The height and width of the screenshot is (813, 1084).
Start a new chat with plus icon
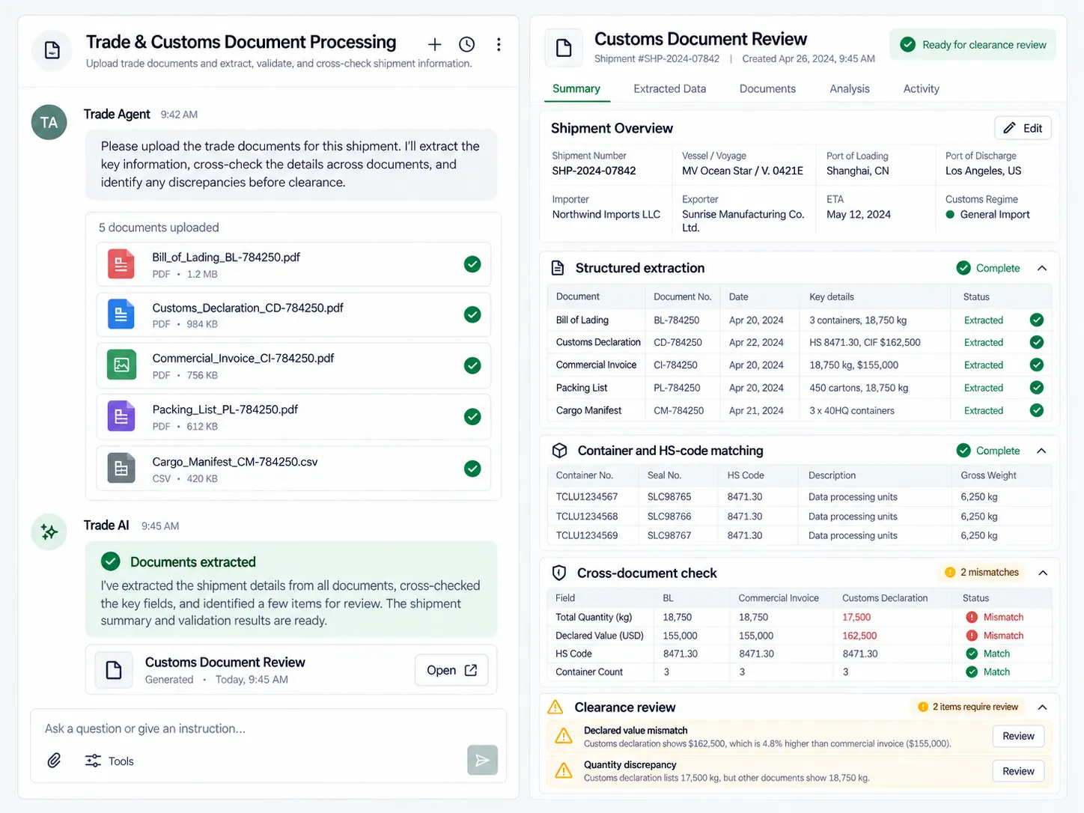point(434,44)
